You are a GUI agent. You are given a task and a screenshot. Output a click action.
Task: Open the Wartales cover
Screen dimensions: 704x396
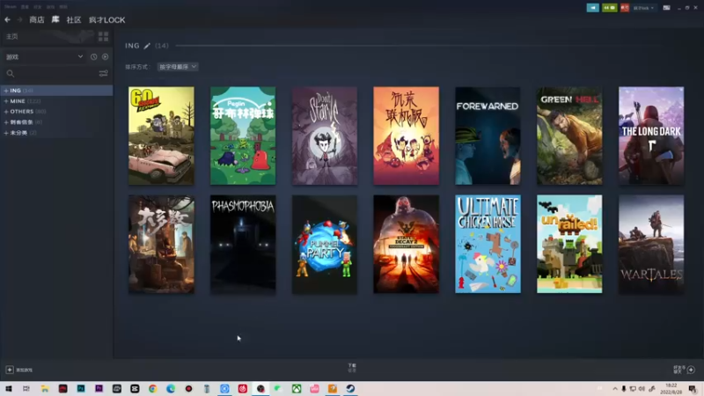click(651, 245)
